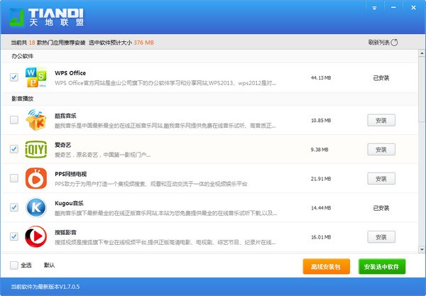The width and height of the screenshot is (426, 296).
Task: Click the green 安装选中软件 button
Action: coord(382,266)
